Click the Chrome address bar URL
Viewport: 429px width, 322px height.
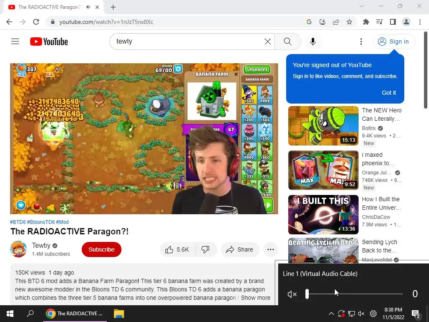[106, 22]
